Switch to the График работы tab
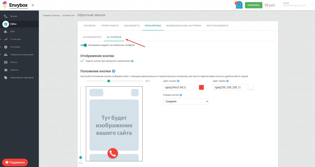 (110, 26)
